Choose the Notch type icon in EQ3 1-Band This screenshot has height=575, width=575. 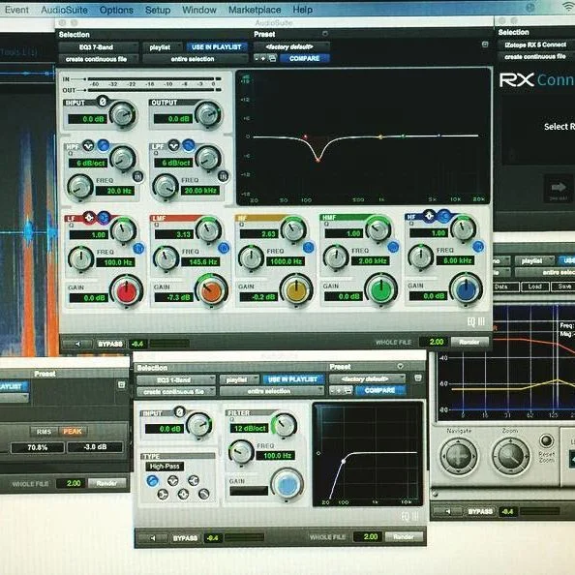click(x=173, y=480)
